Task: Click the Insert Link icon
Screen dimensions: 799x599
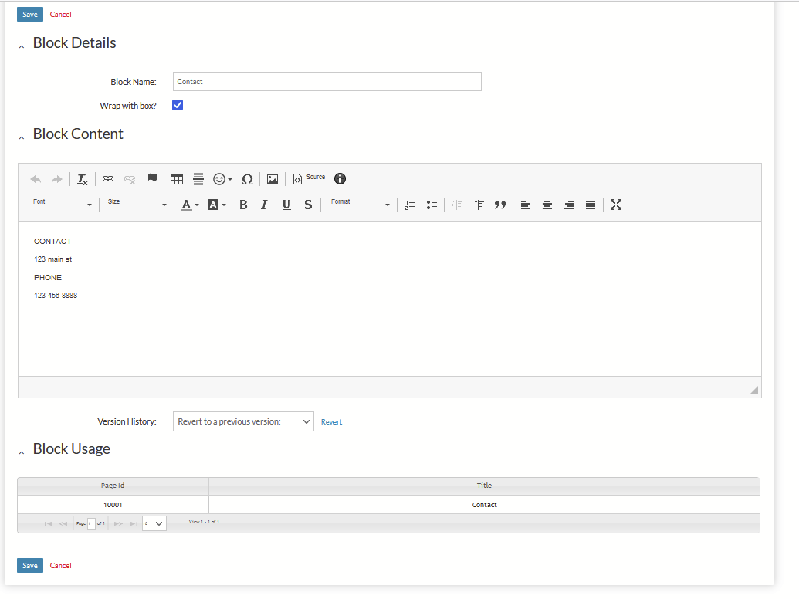Action: point(108,179)
